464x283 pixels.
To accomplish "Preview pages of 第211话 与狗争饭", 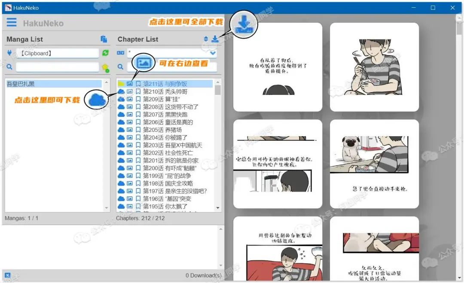I will [130, 84].
